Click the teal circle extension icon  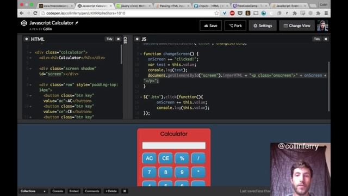pyautogui.click(x=263, y=13)
